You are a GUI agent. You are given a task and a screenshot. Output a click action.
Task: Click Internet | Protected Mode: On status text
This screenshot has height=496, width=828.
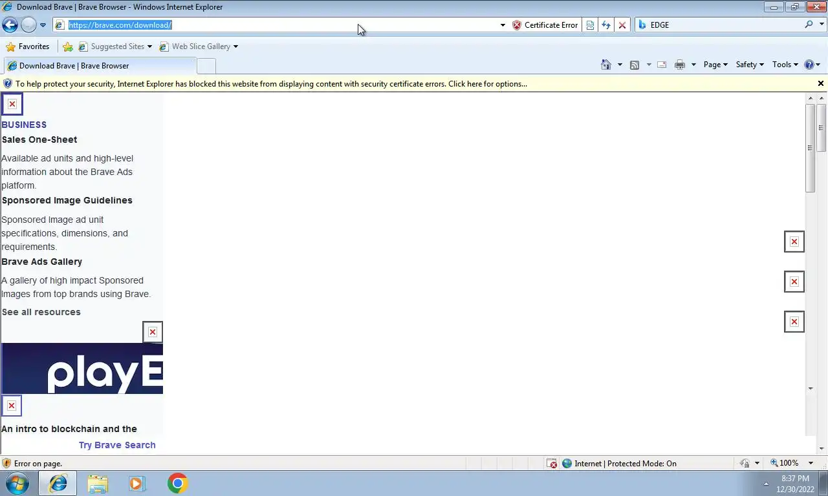point(626,464)
